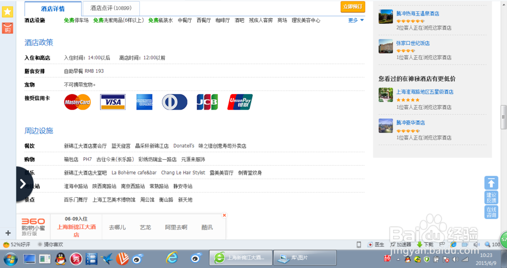This screenshot has height=268, width=507.
Task: Click 猜你喜欢 in status bar
Action: 50,245
